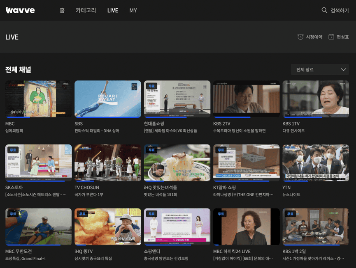Open the YTN news thumbnail

coord(316,163)
